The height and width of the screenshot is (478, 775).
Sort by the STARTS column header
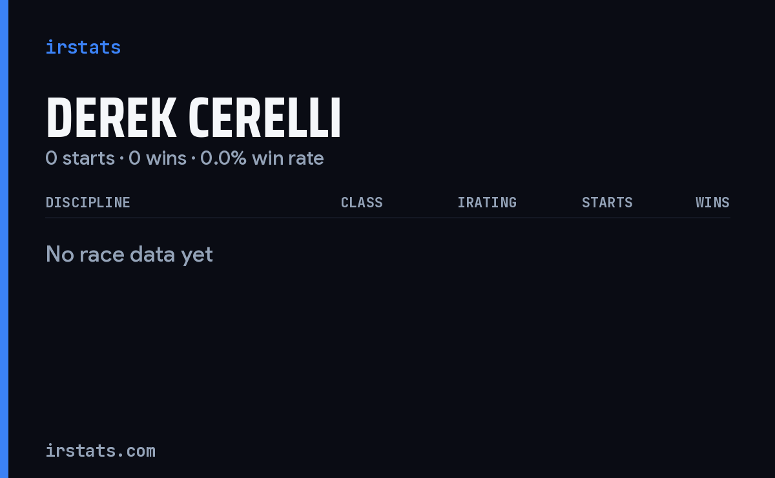[x=607, y=203]
